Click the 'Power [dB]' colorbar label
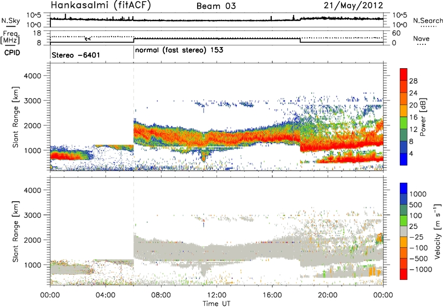The image size is (443, 307). (x=423, y=117)
